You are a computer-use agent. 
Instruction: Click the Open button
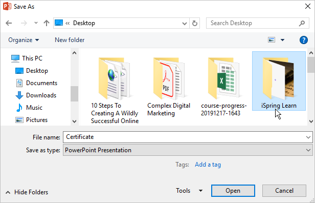pos(233,191)
